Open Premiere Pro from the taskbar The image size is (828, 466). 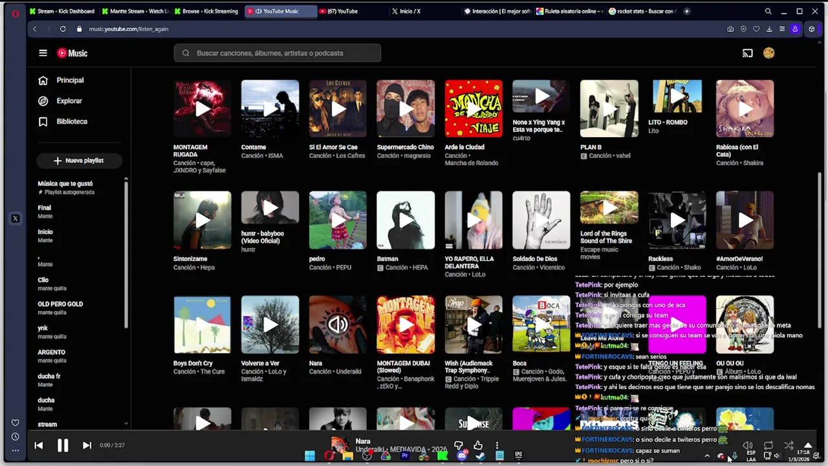[x=405, y=456]
